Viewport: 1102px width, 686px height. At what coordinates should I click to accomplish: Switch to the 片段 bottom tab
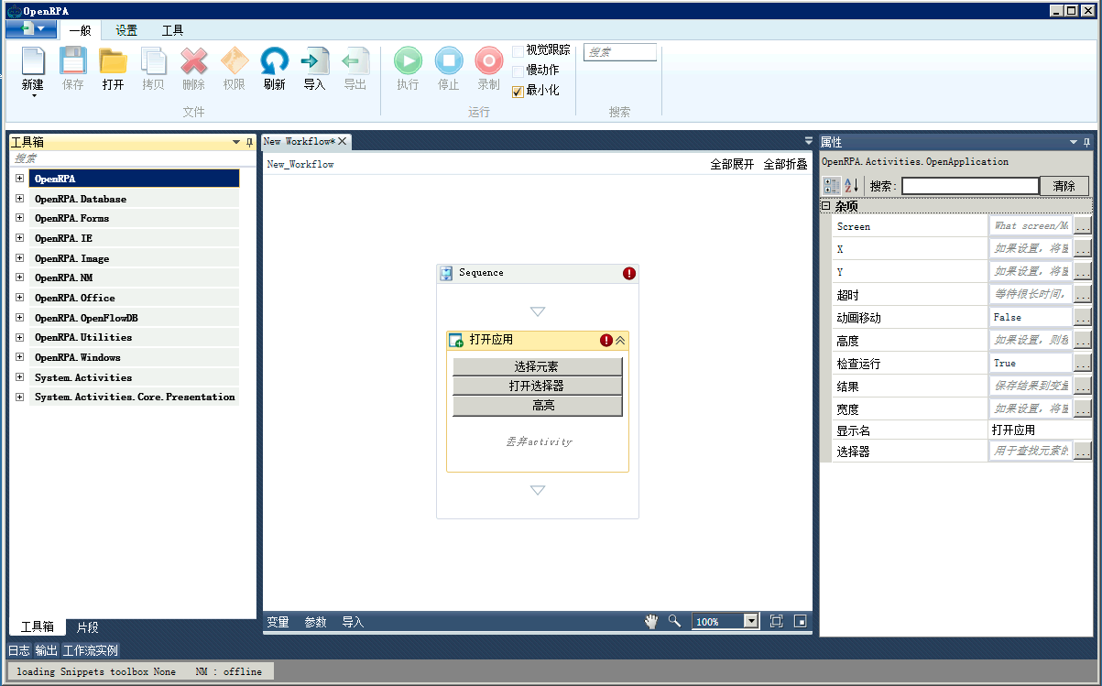pos(88,627)
